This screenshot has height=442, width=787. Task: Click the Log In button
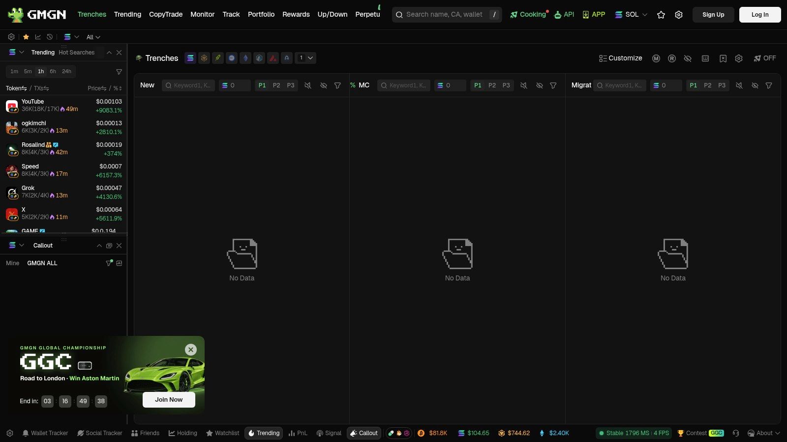pyautogui.click(x=760, y=15)
